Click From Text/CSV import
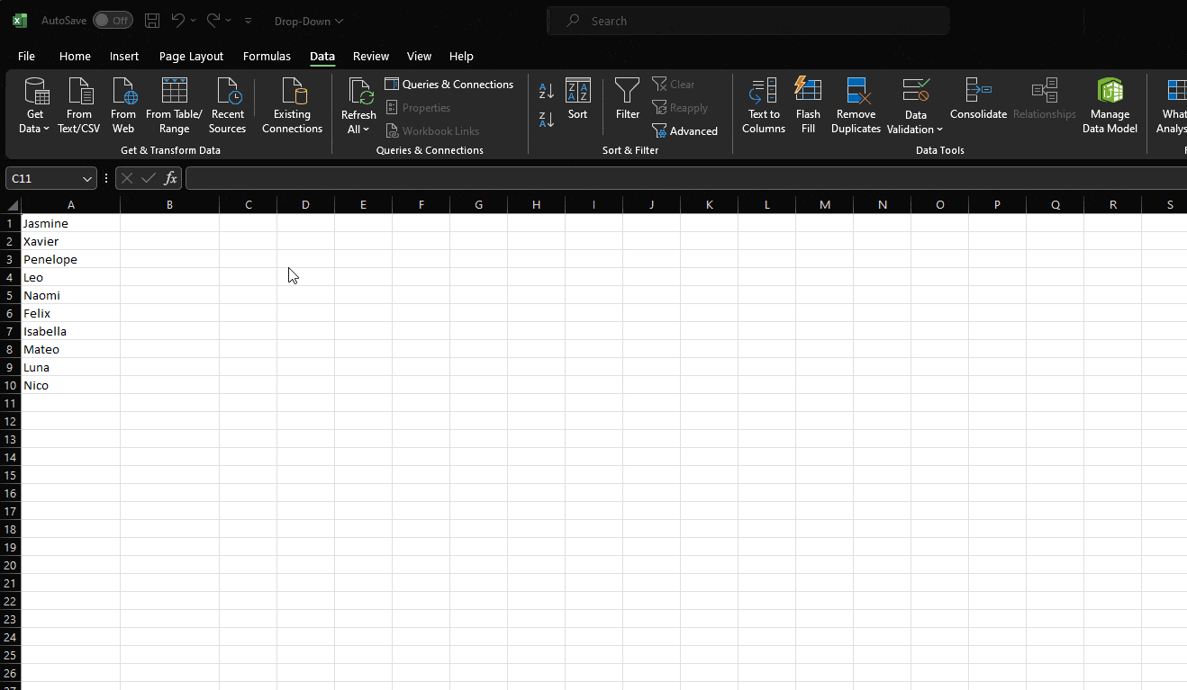The image size is (1187, 690). tap(78, 103)
